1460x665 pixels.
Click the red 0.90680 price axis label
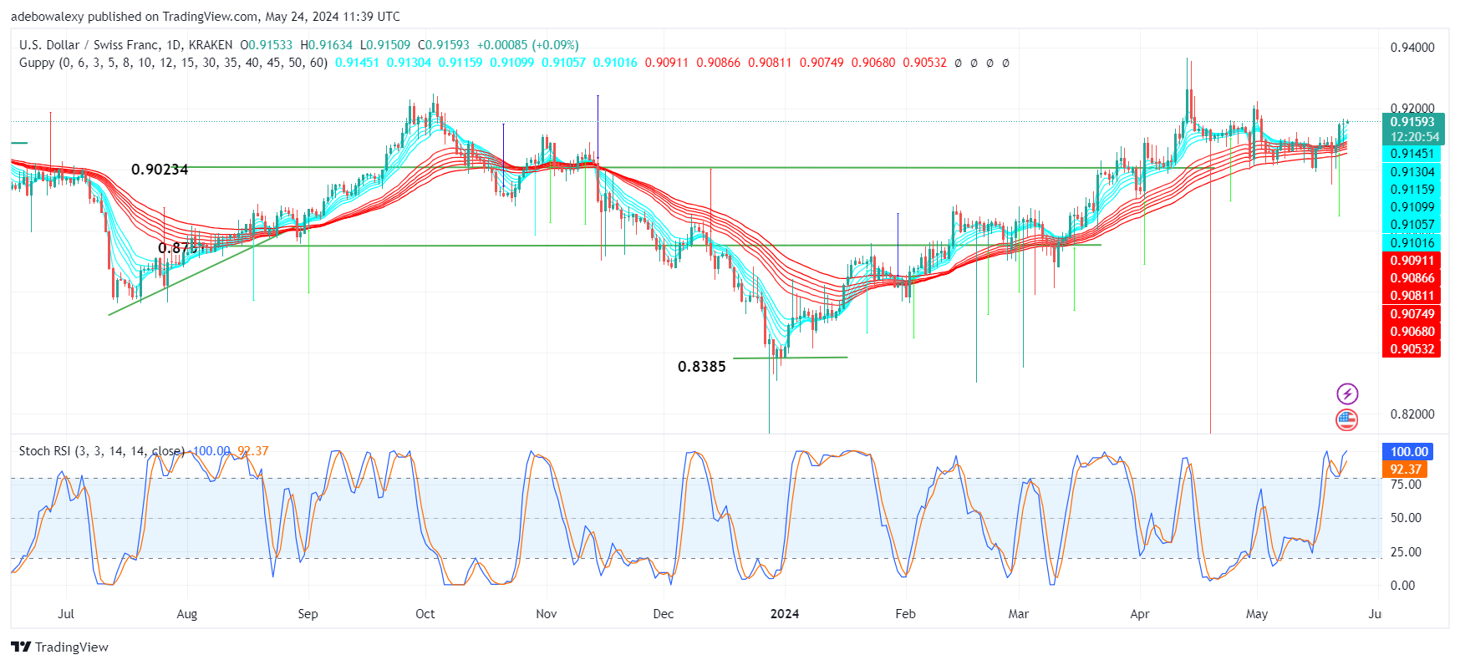[x=1412, y=332]
